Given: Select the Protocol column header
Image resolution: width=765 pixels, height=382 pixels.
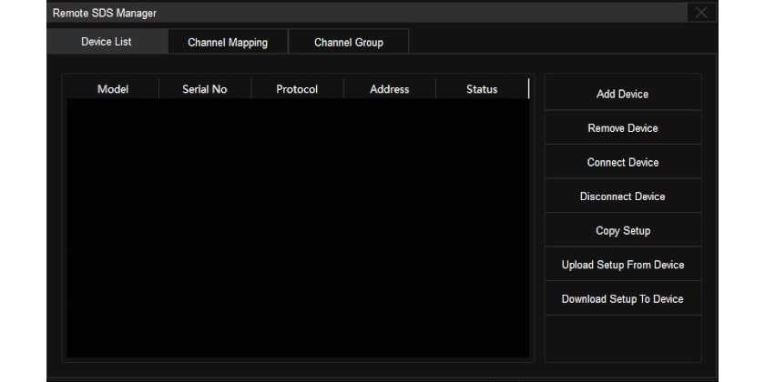Looking at the screenshot, I should tap(297, 89).
